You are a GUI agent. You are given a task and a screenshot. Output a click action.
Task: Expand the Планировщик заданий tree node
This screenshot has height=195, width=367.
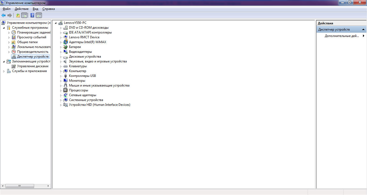[9, 33]
